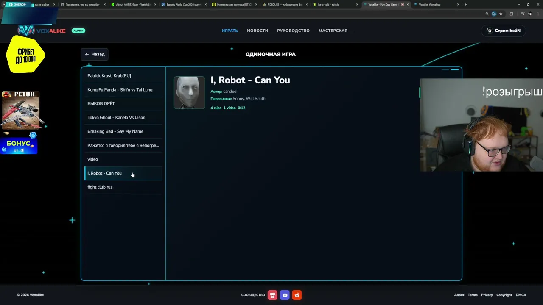Click the Фрибет до 10 000 banner
The width and height of the screenshot is (543, 305).
[x=25, y=54]
